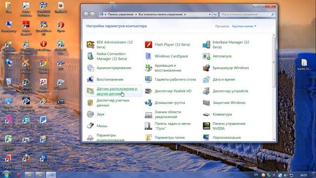Open BDE Administrator (32 бита) icon
316x178 pixels.
[90, 44]
